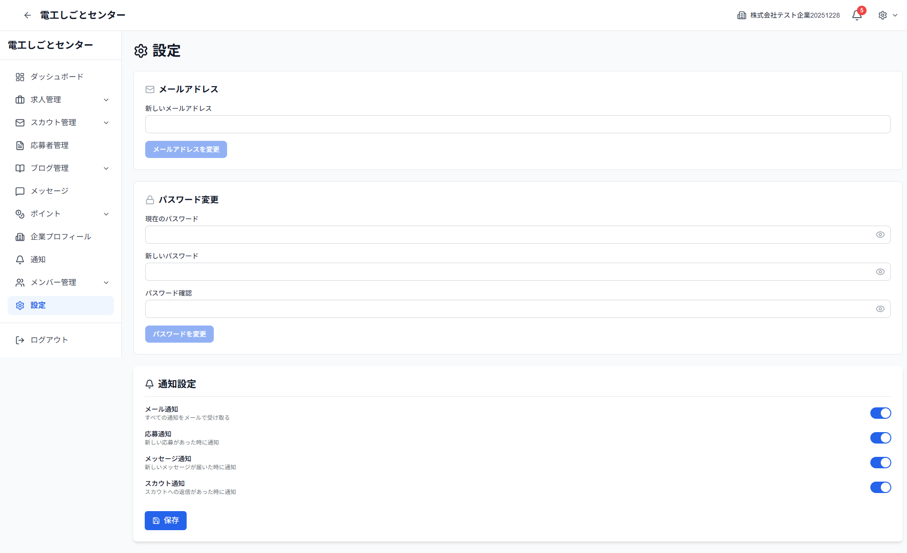Open the 通知 sidebar menu item

[x=38, y=259]
